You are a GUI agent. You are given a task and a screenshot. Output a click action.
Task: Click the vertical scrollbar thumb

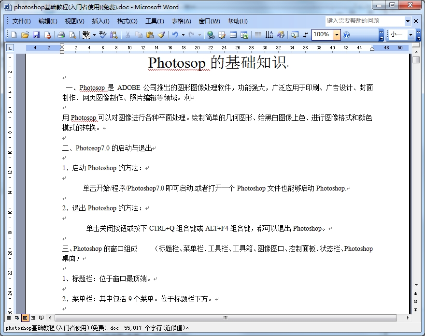tap(416, 59)
